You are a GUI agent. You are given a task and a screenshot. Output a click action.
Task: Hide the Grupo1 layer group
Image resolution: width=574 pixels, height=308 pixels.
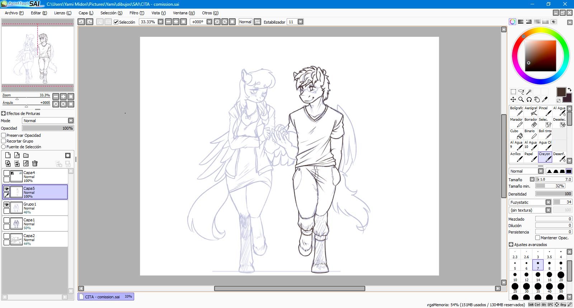click(x=6, y=204)
